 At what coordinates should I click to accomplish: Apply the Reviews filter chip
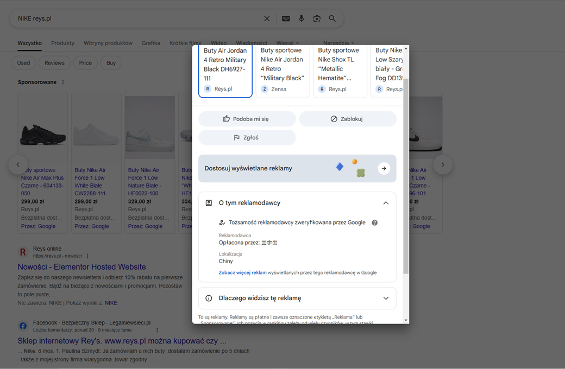coord(54,62)
